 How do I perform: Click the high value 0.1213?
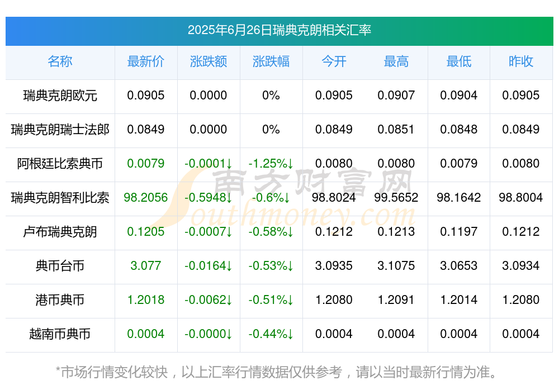click(396, 232)
